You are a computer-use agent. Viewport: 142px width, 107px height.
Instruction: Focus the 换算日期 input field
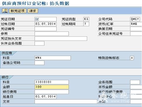136,29
